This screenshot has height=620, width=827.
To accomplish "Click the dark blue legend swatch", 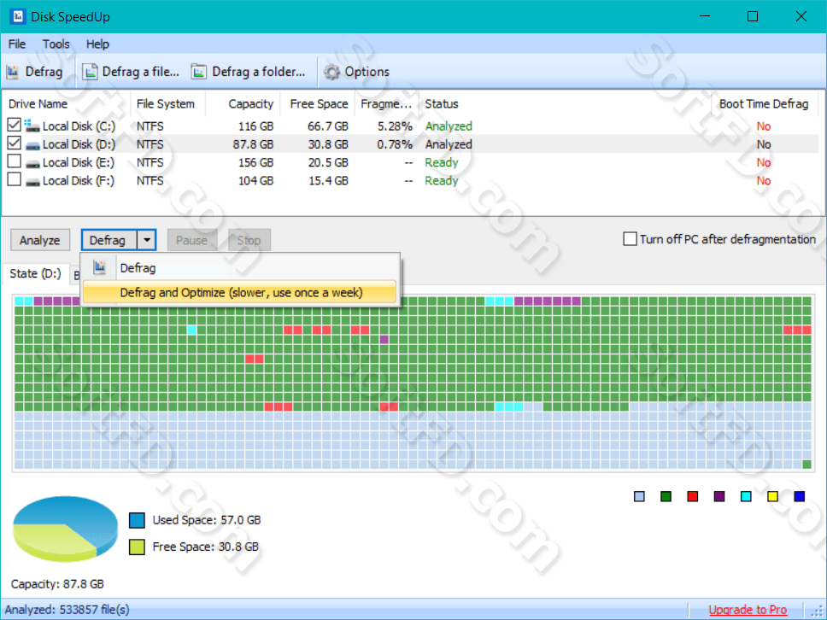I will click(x=799, y=496).
